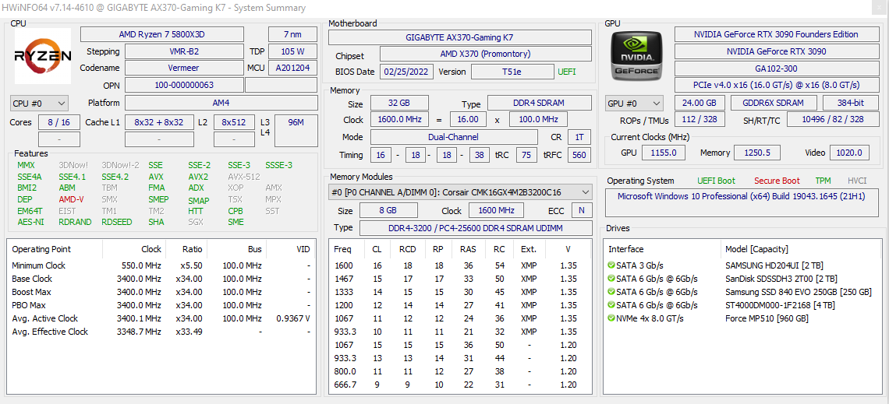Image resolution: width=889 pixels, height=404 pixels.
Task: Open the CPU #0 selector dropdown
Action: pyautogui.click(x=39, y=104)
